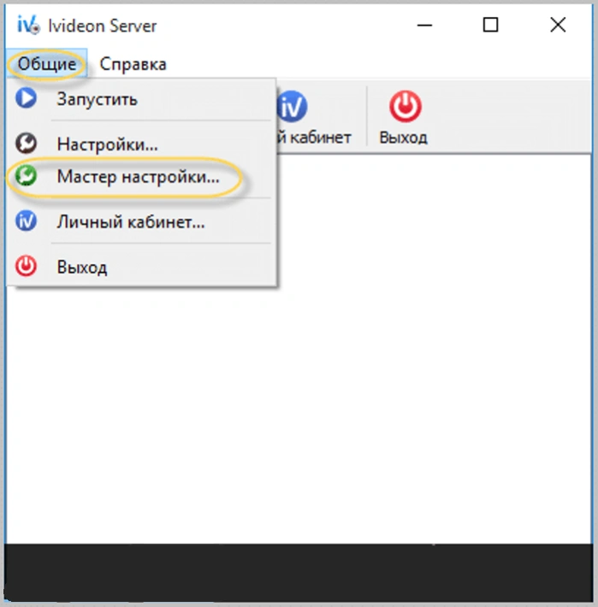
Task: Open the Справка menu
Action: (x=133, y=64)
